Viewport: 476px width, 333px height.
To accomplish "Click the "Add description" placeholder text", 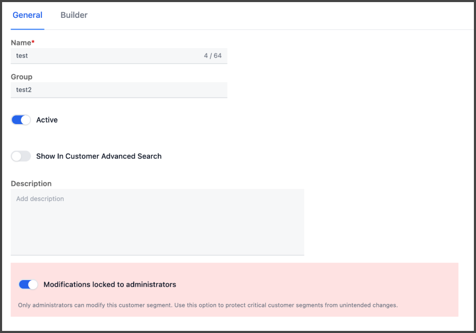I will click(x=40, y=198).
